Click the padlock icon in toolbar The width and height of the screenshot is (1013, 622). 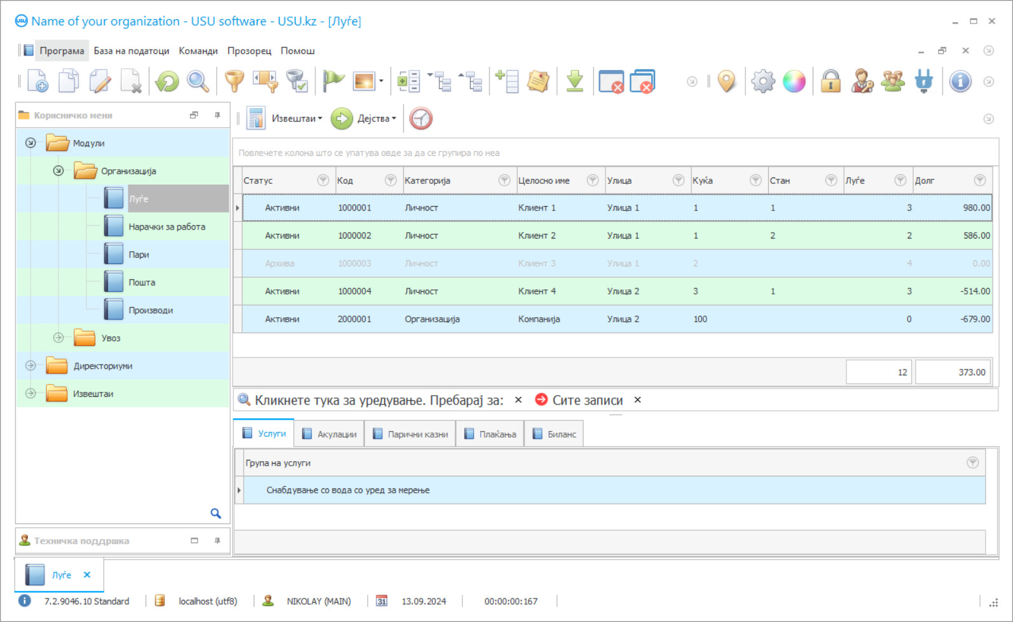(x=830, y=81)
